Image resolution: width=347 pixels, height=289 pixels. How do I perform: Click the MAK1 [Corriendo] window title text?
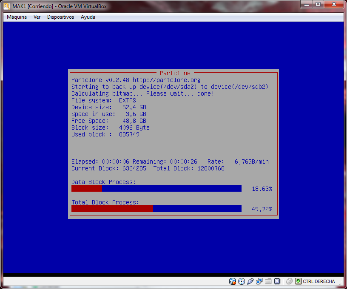(x=59, y=6)
